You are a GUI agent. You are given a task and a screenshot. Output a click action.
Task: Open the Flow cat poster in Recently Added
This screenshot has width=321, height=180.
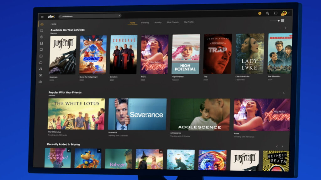coord(181,160)
